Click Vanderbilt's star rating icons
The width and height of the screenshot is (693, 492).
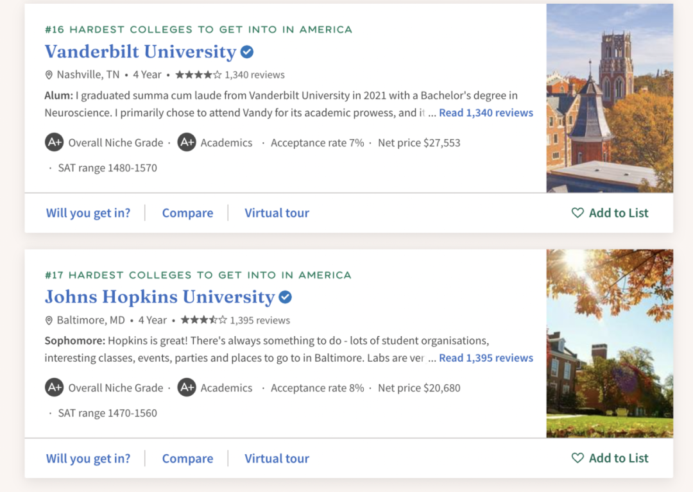coord(198,74)
